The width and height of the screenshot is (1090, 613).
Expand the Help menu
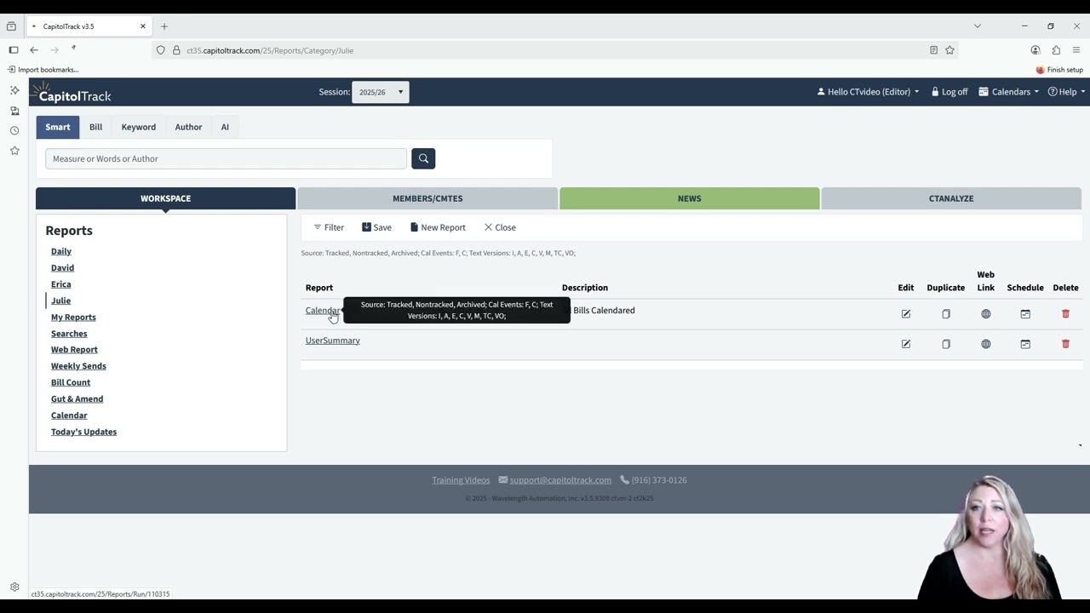tap(1066, 92)
